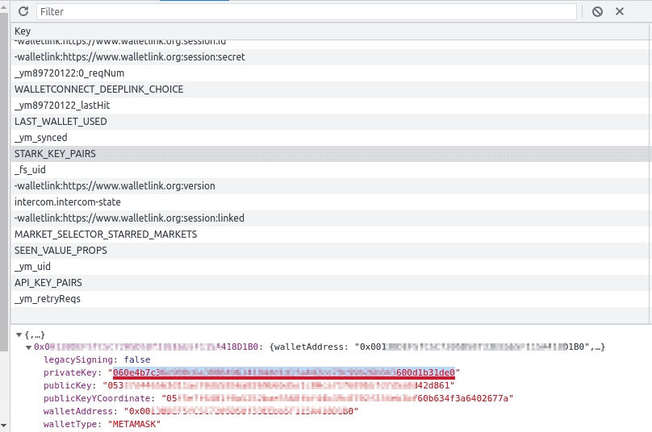
Task: Select the _ym_retryReqs key row
Action: [x=329, y=299]
